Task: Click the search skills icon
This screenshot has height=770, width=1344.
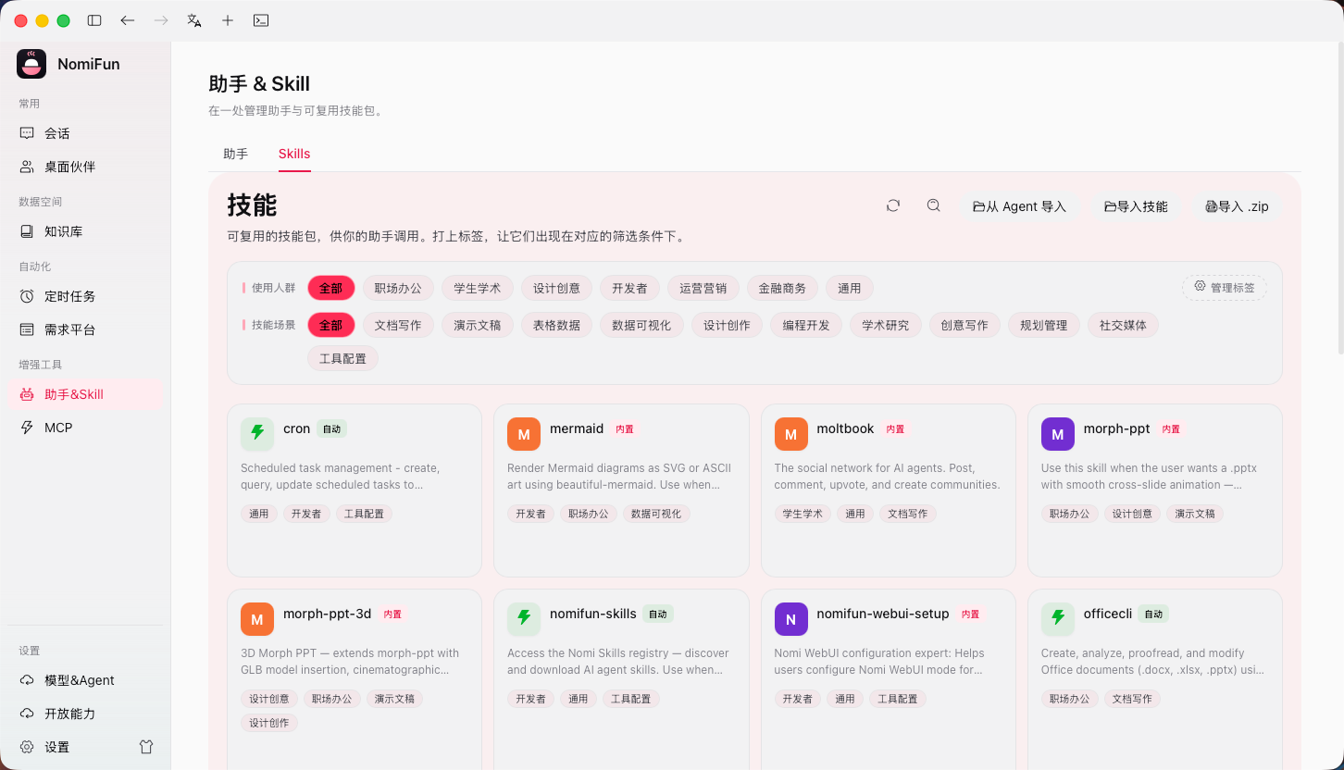Action: (934, 205)
